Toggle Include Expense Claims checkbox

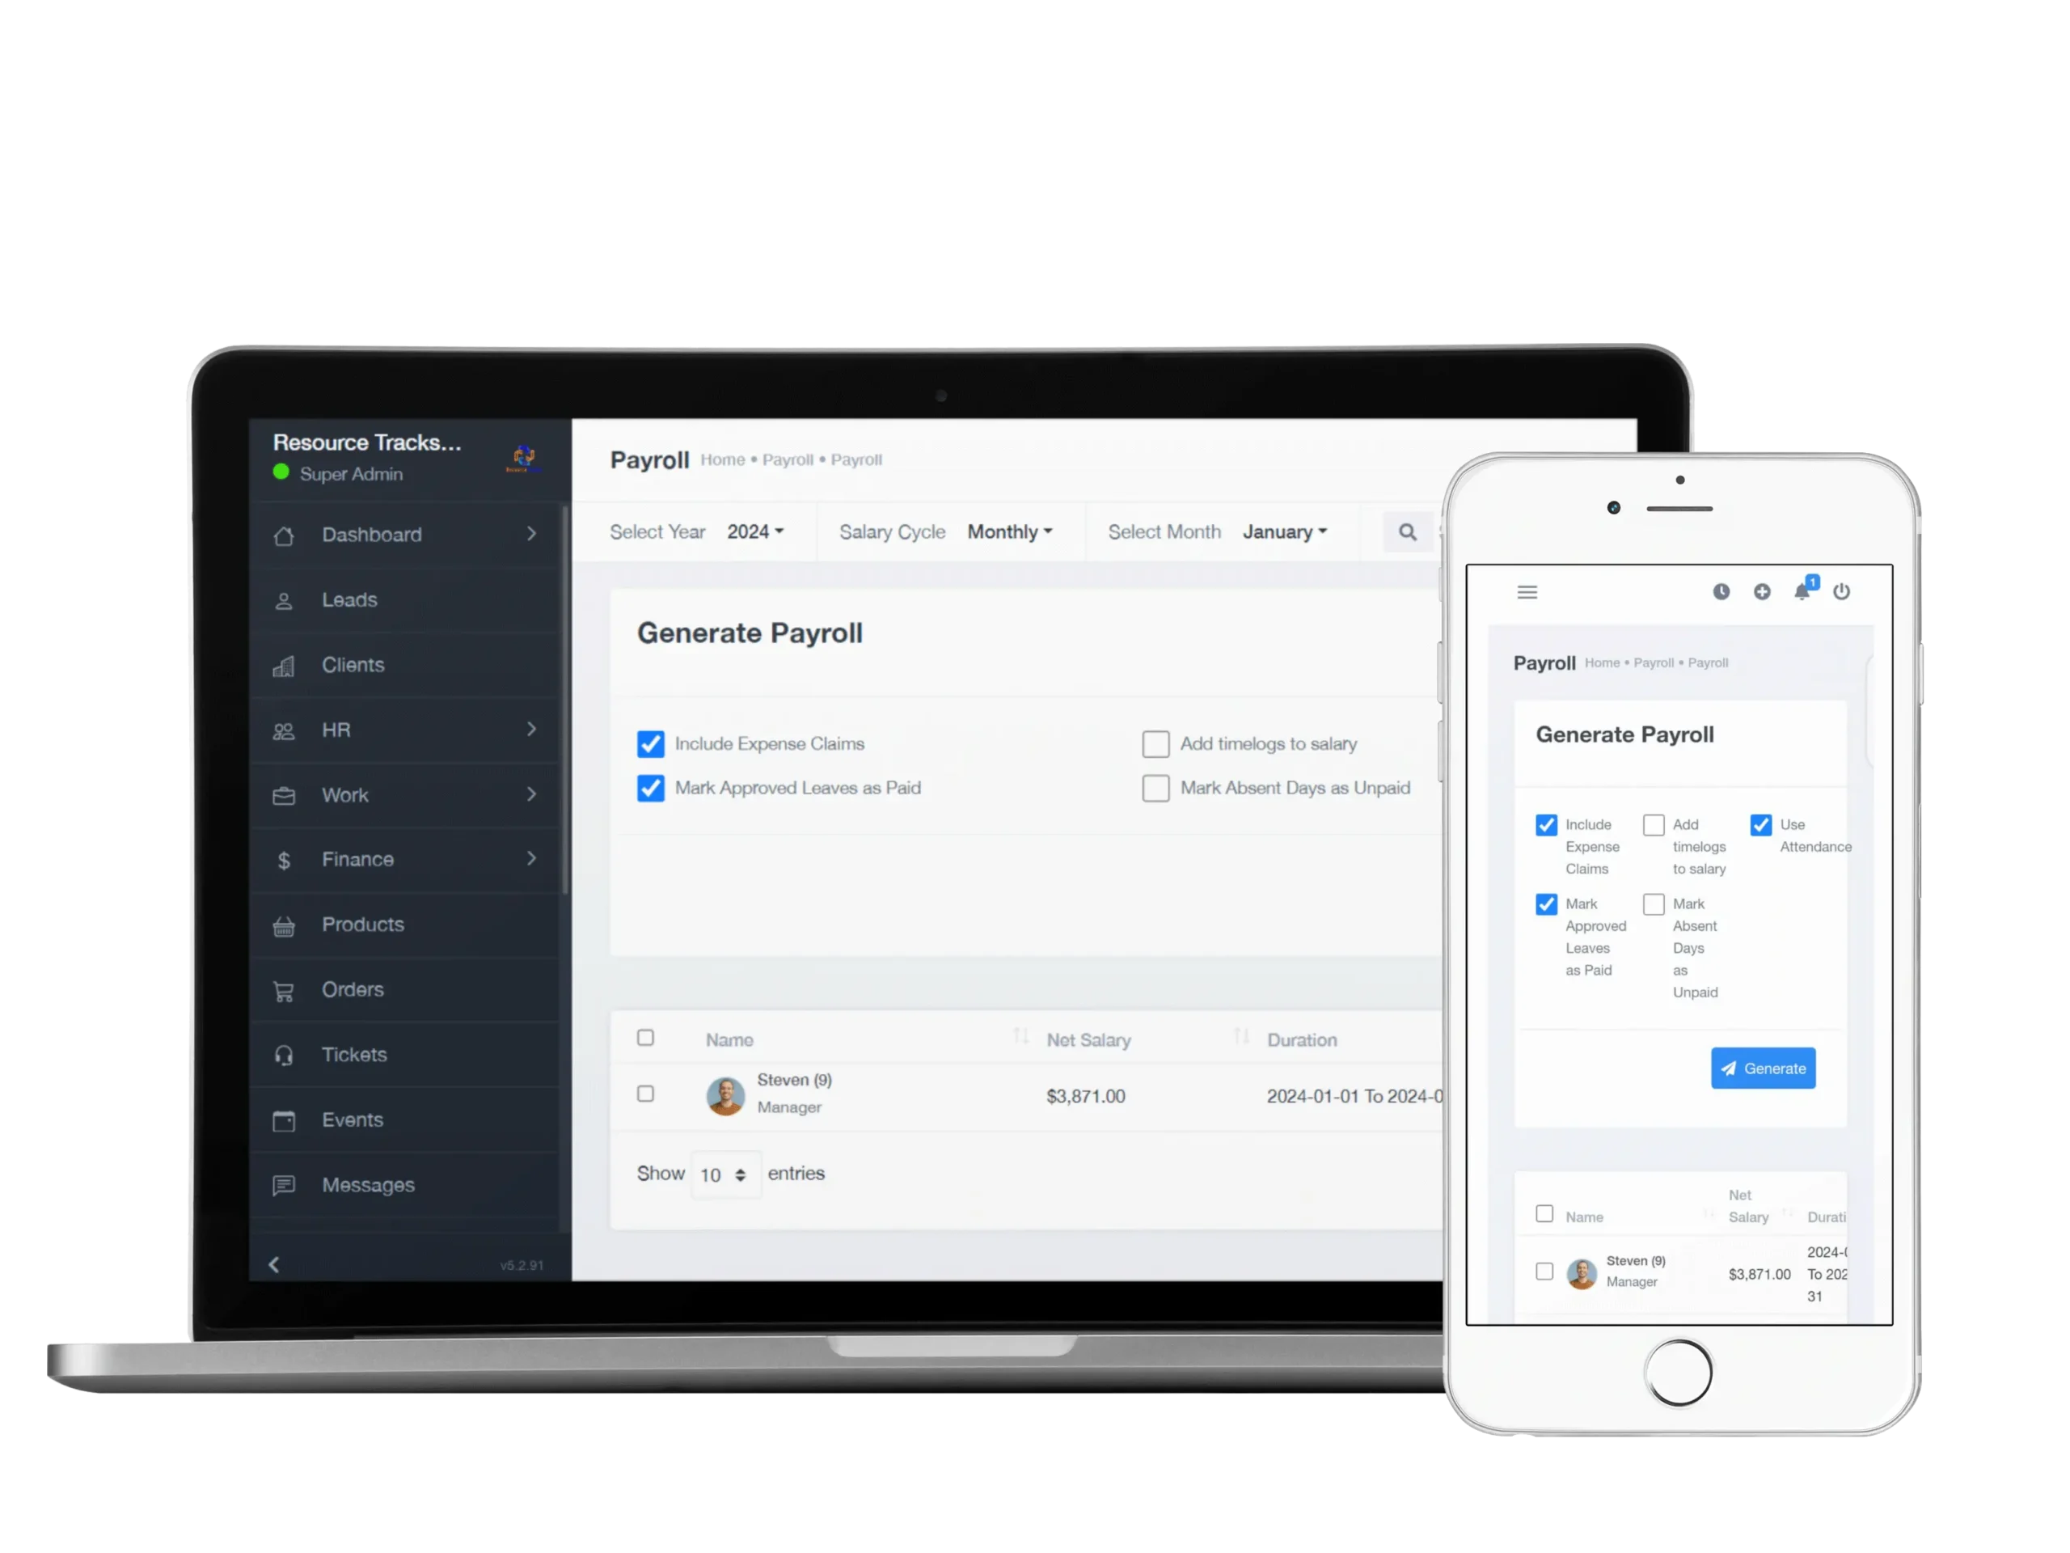click(x=648, y=744)
